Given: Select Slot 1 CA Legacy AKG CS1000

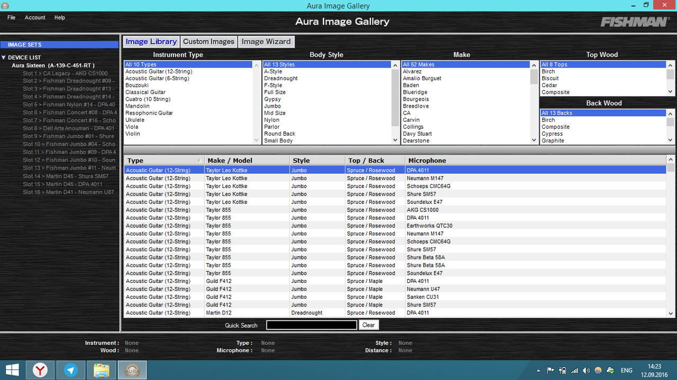Looking at the screenshot, I should pos(65,73).
